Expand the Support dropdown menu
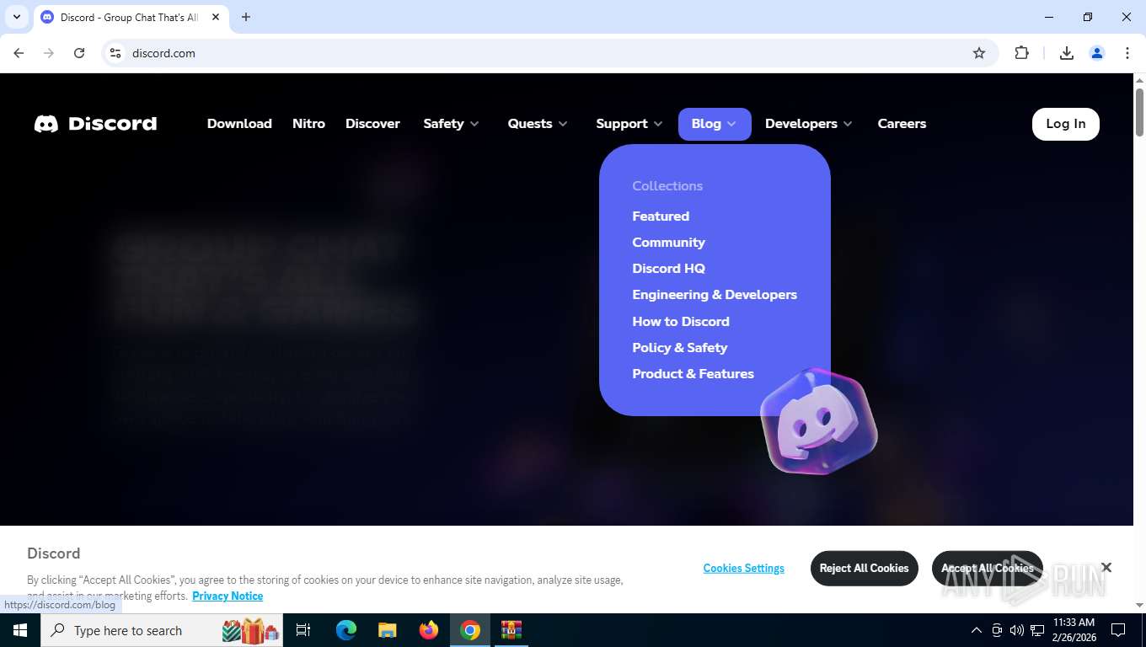The height and width of the screenshot is (647, 1146). click(629, 124)
